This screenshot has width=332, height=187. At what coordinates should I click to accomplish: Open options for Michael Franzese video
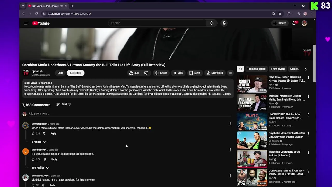point(308,96)
